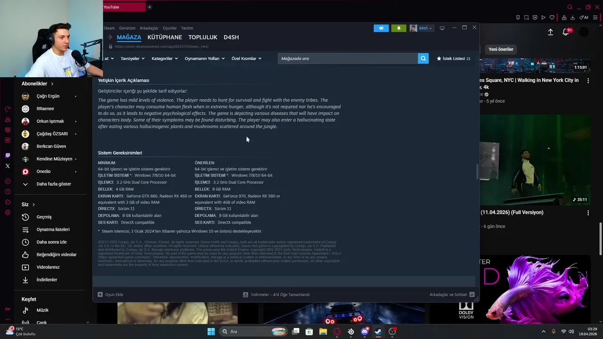Open YouTube video thumbnail with 35:11 duration

point(535,160)
